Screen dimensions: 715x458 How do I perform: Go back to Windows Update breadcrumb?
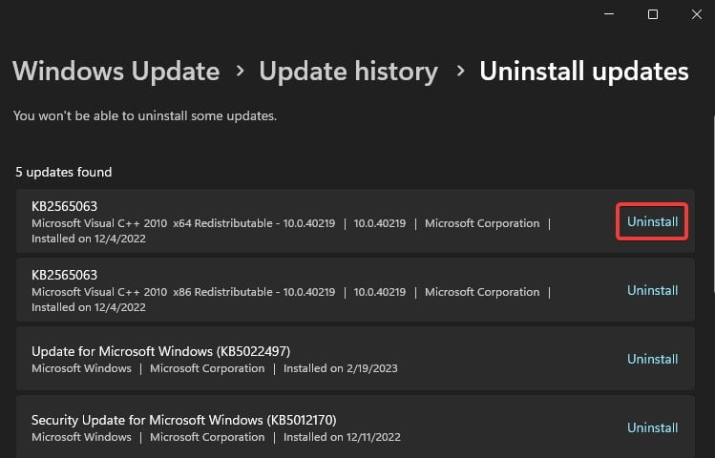[x=116, y=72]
